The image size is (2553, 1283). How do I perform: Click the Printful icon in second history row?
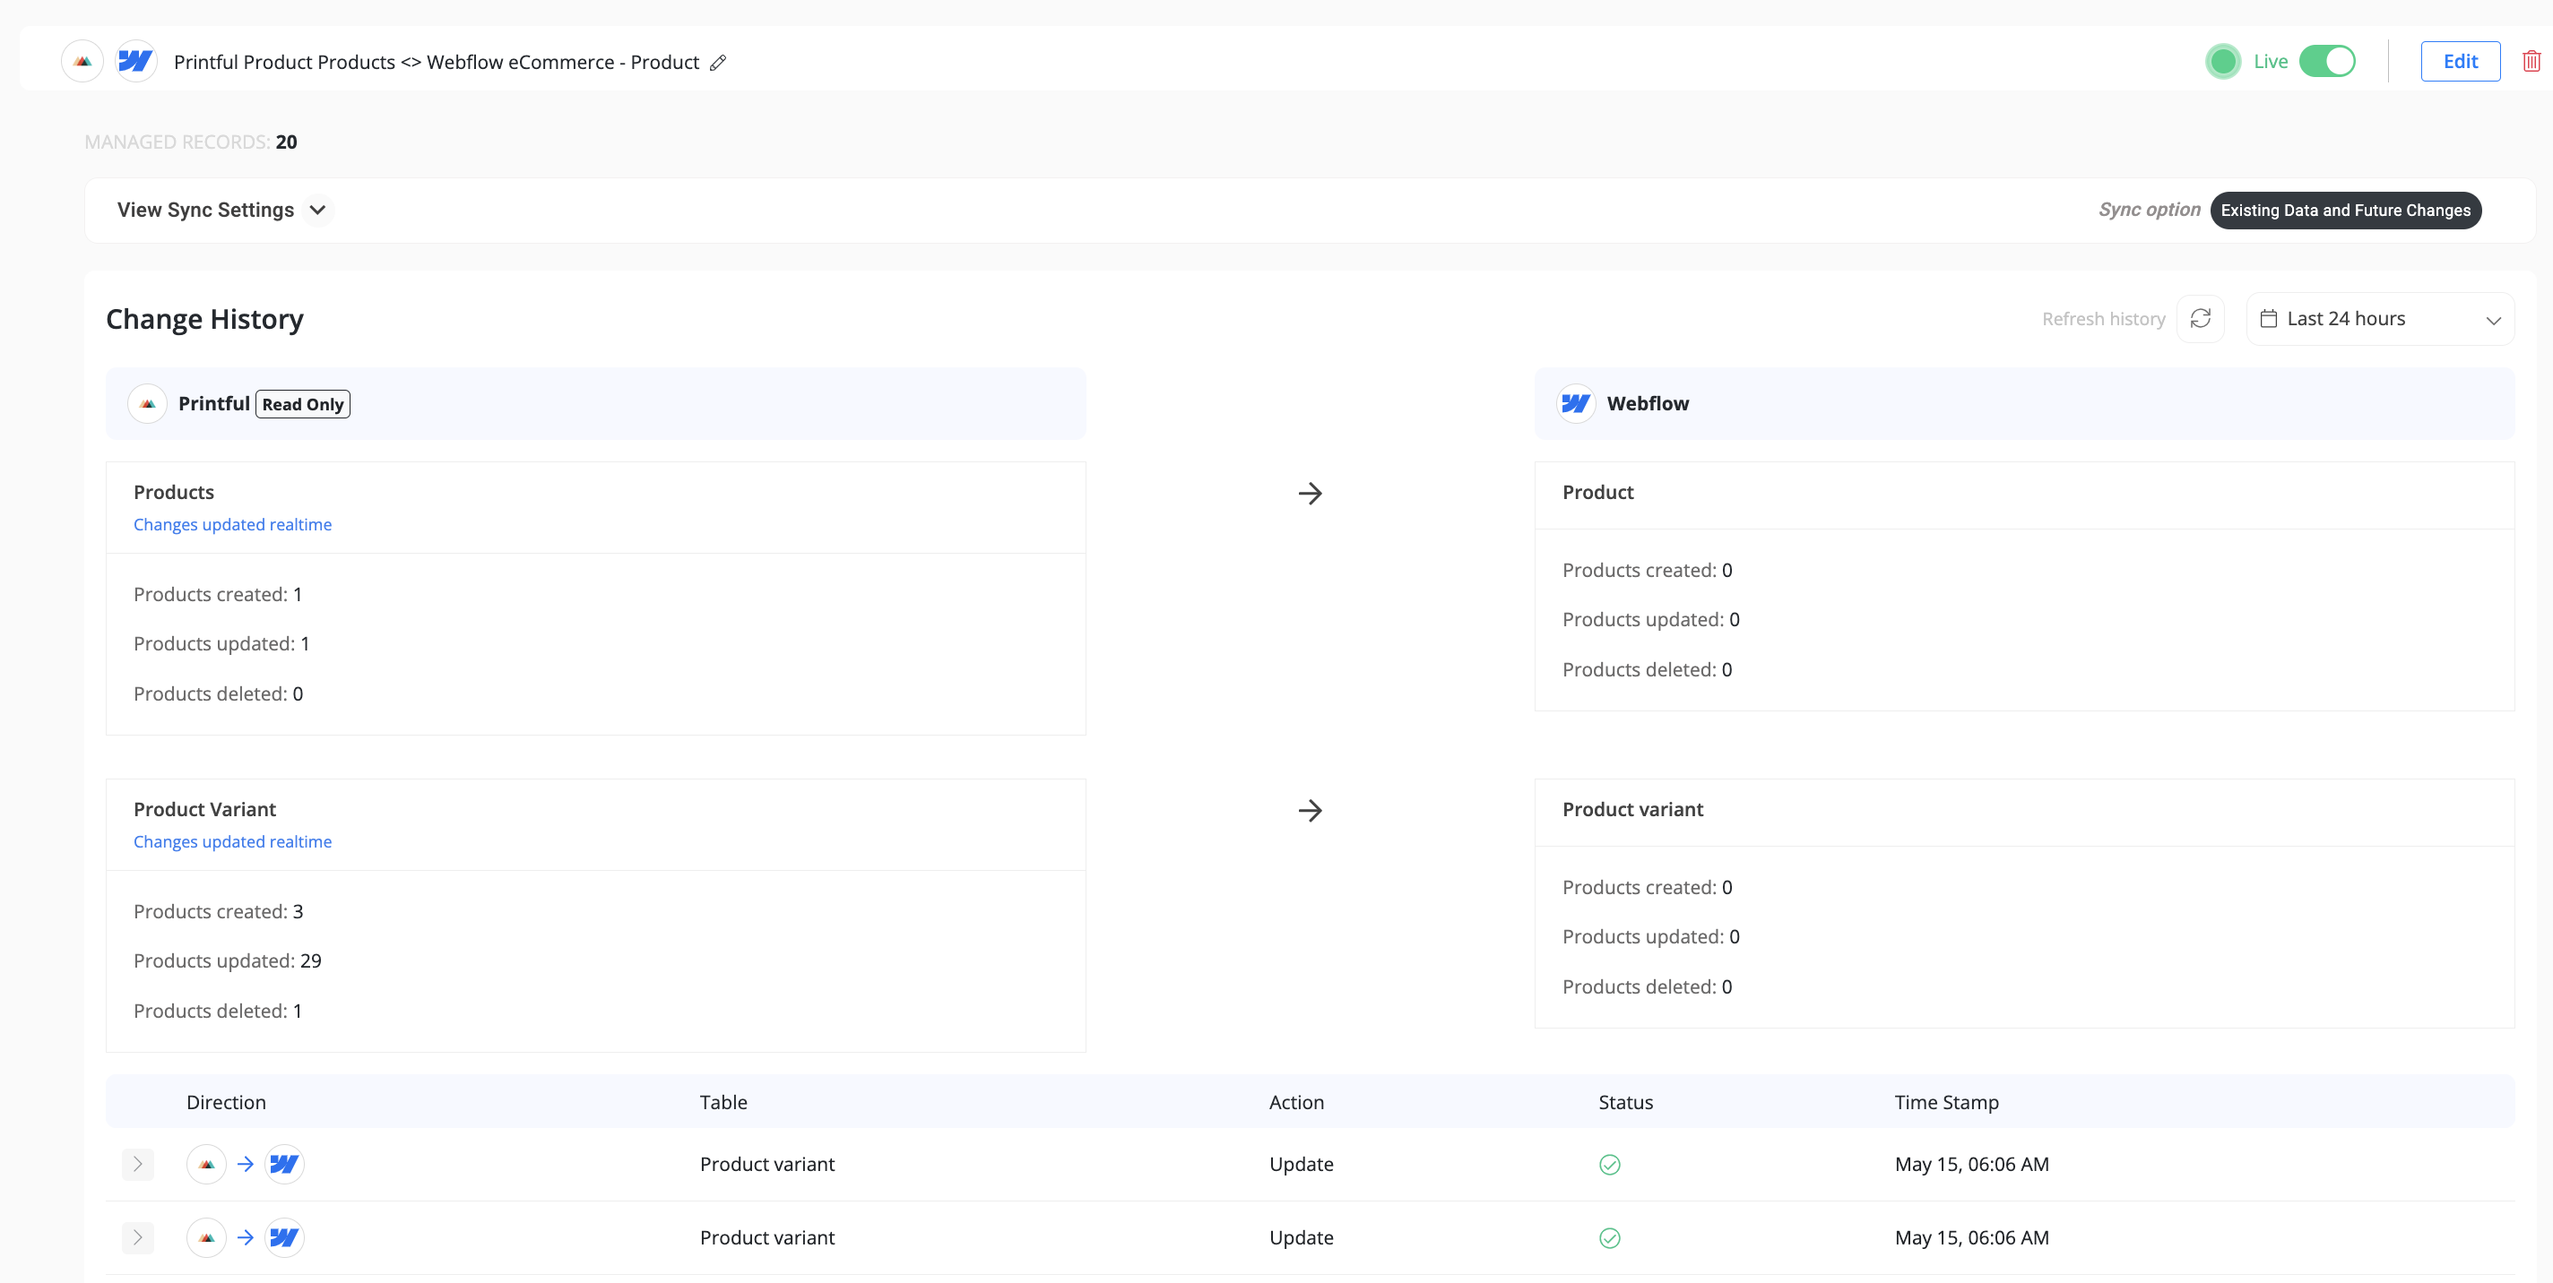206,1237
